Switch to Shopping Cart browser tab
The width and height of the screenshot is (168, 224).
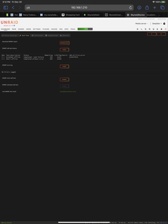tap(71, 15)
